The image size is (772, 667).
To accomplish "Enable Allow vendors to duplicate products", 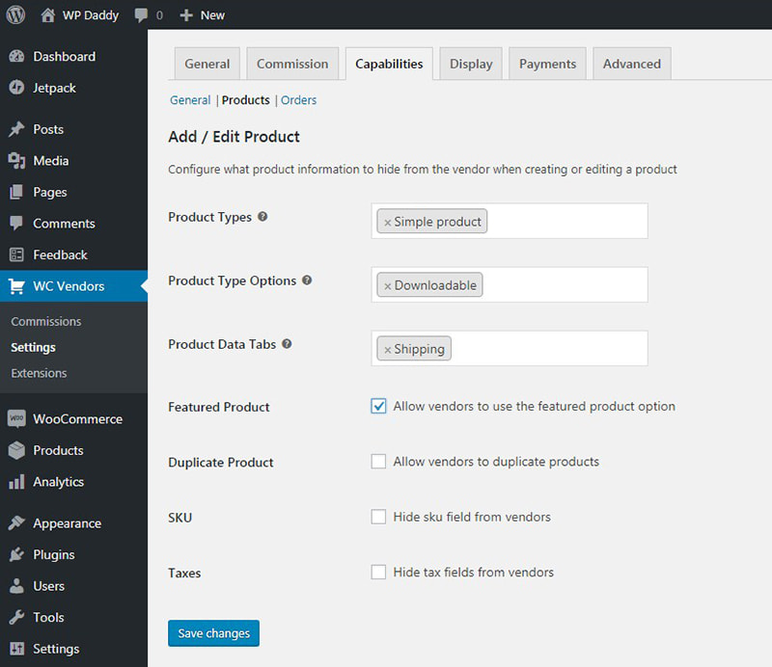I will 378,462.
